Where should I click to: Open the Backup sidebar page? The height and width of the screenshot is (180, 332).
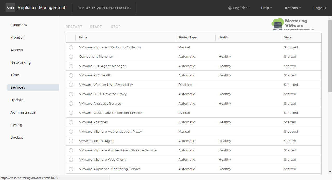click(17, 137)
